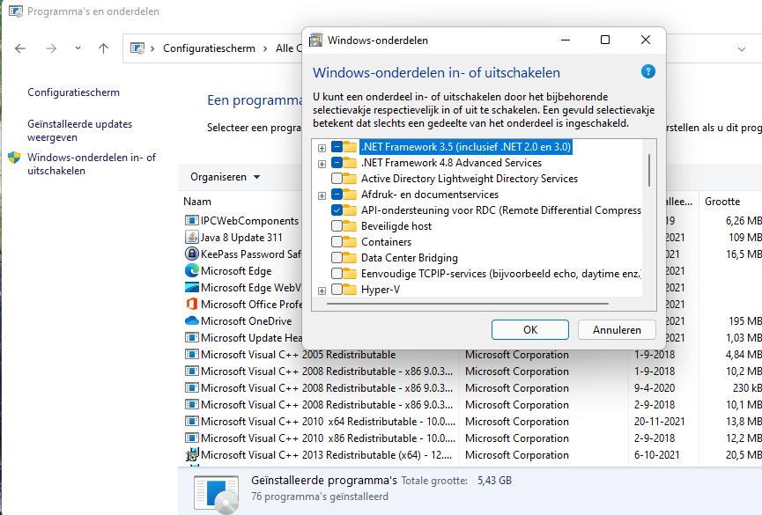Toggle .NET Framework 3.5 checkbox

click(337, 147)
